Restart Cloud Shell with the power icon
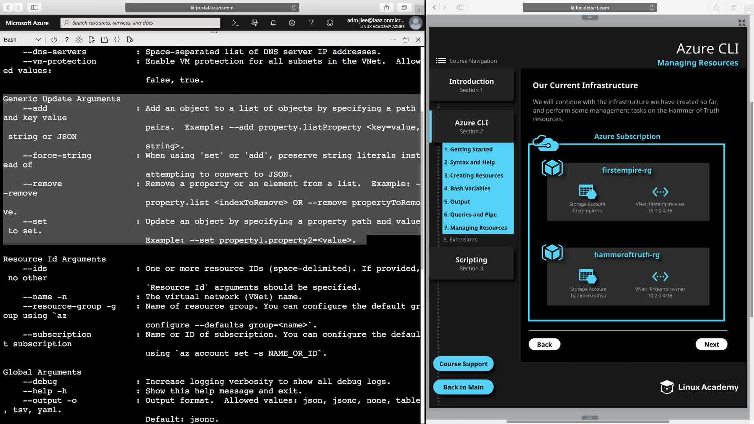 click(54, 40)
